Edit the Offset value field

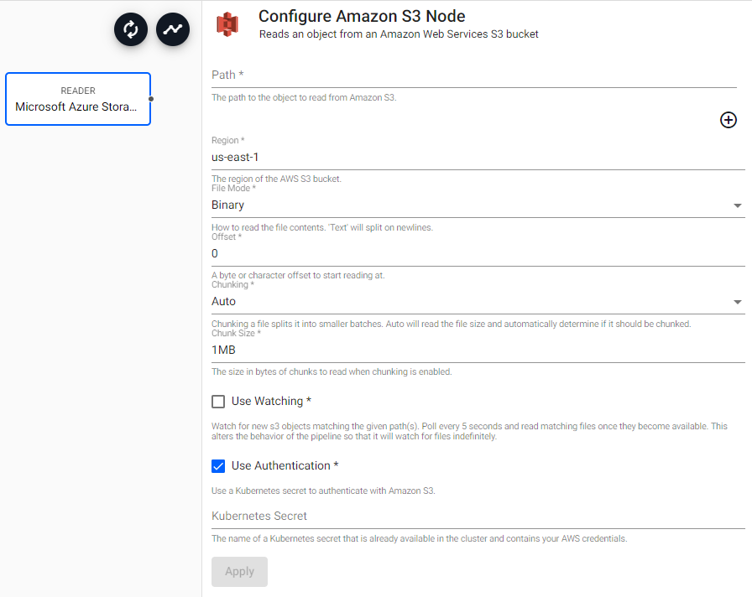click(478, 253)
